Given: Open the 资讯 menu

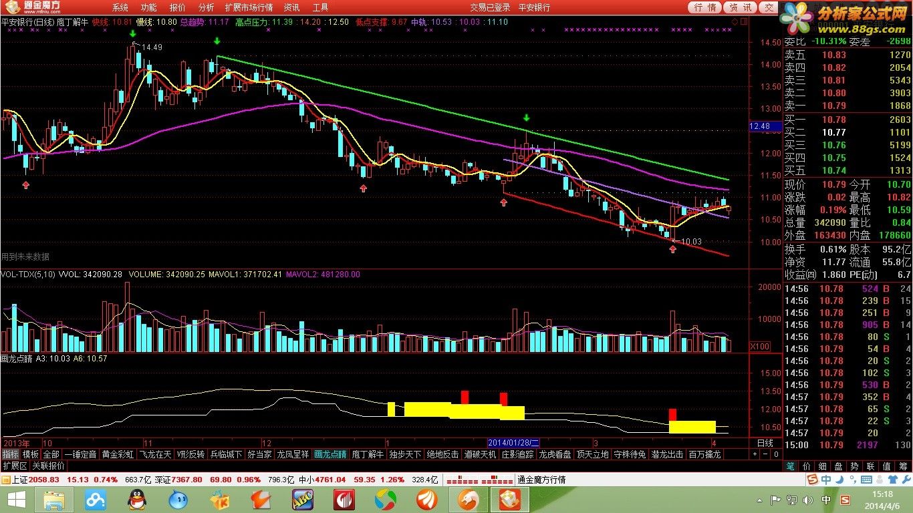Looking at the screenshot, I should (x=291, y=7).
